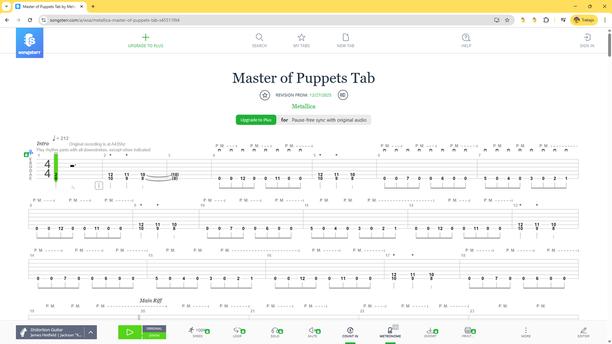Open the Trabajo profile menu
612x344 pixels.
click(x=584, y=20)
